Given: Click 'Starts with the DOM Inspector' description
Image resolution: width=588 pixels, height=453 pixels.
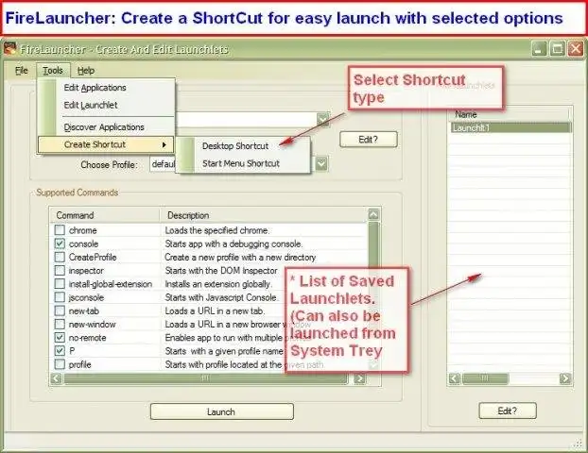Looking at the screenshot, I should pyautogui.click(x=221, y=271).
